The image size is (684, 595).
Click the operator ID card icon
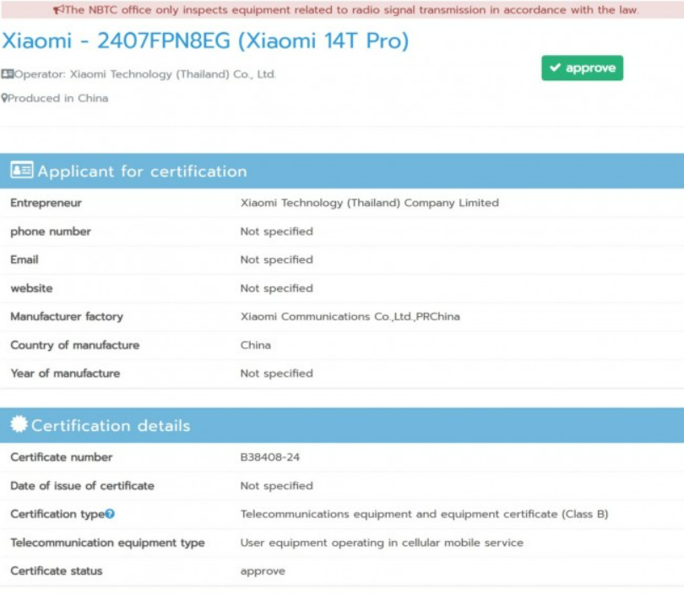click(8, 74)
